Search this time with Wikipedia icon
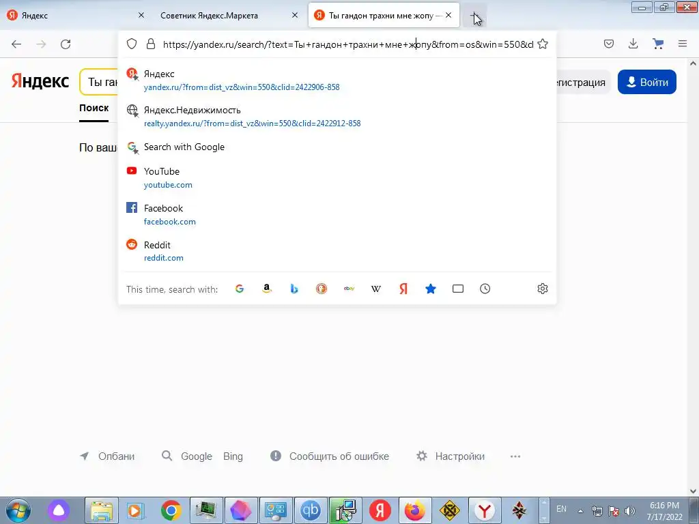 point(376,289)
